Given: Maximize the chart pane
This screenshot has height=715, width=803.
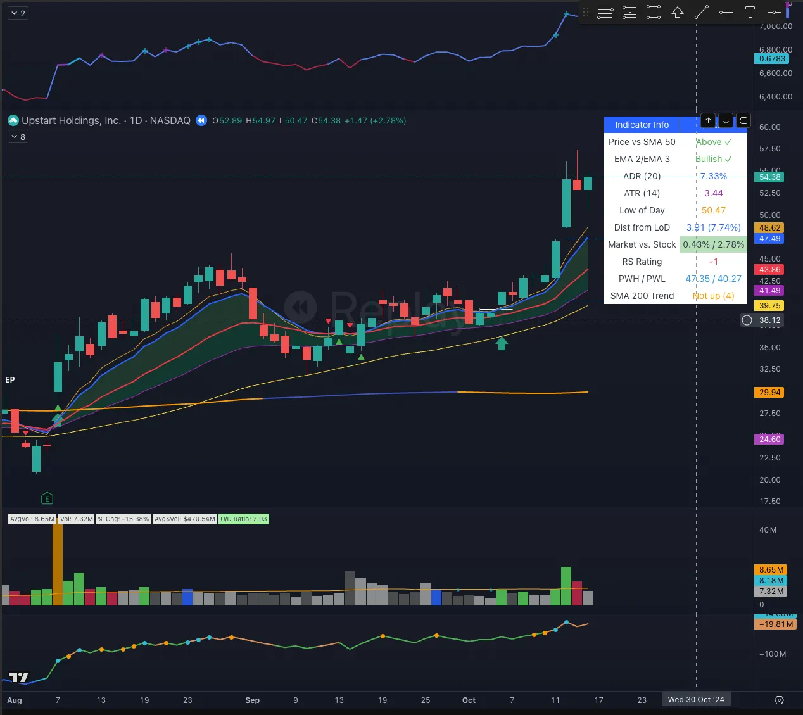Looking at the screenshot, I should [743, 120].
